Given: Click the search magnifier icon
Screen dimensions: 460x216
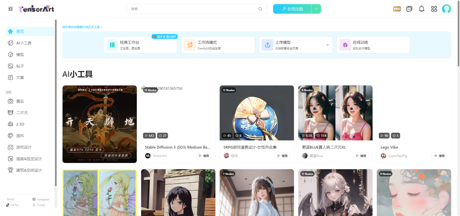Looking at the screenshot, I should [x=260, y=9].
